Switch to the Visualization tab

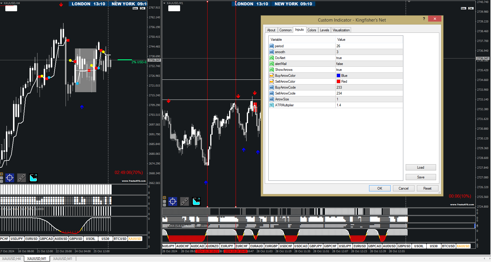click(x=341, y=30)
